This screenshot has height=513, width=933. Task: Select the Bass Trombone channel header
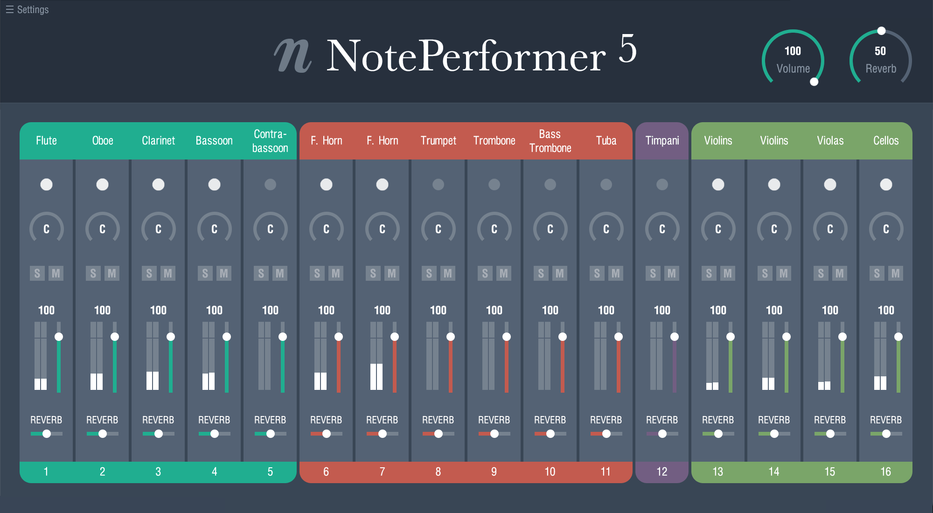(x=550, y=141)
